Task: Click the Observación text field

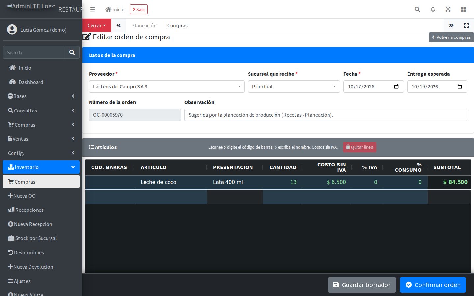Action: pos(326,115)
